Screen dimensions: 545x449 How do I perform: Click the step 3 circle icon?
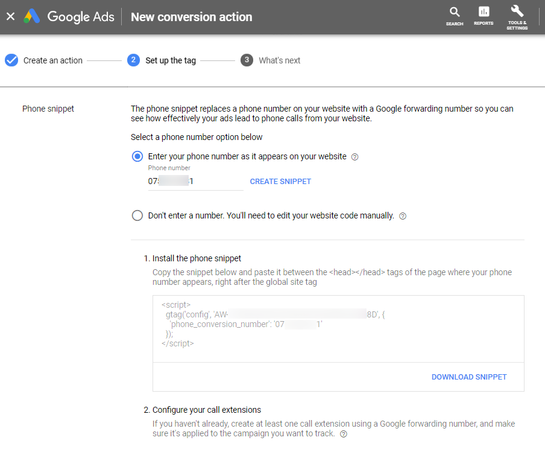click(x=247, y=60)
